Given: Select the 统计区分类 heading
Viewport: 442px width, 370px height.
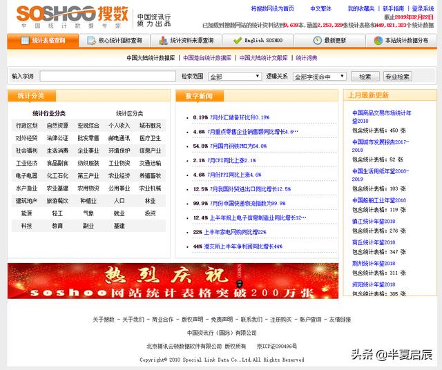Looking at the screenshot, I should pos(129,113).
